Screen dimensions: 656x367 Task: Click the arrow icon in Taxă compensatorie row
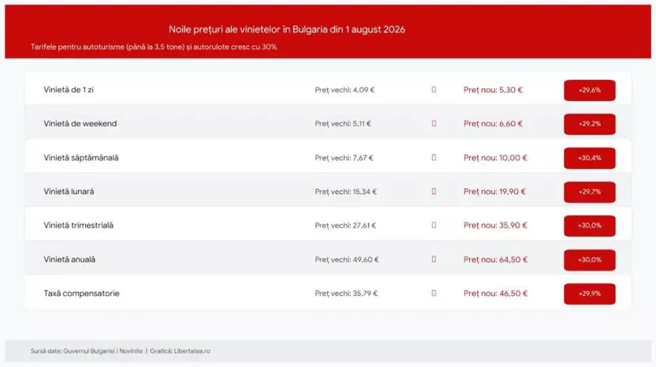(434, 293)
